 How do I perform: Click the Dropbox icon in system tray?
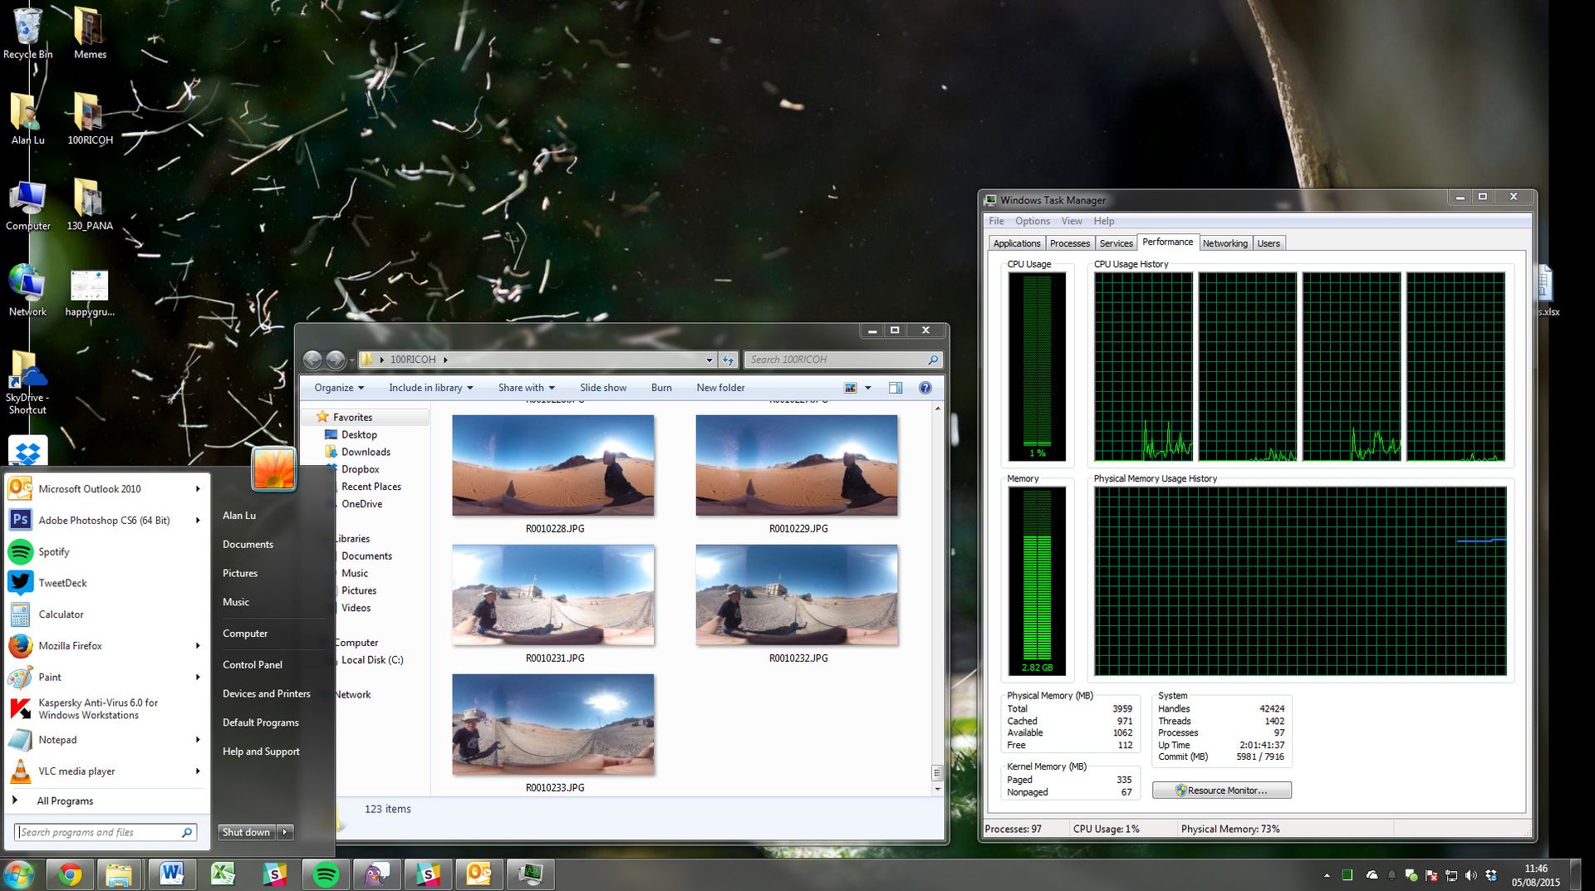pyautogui.click(x=1489, y=874)
